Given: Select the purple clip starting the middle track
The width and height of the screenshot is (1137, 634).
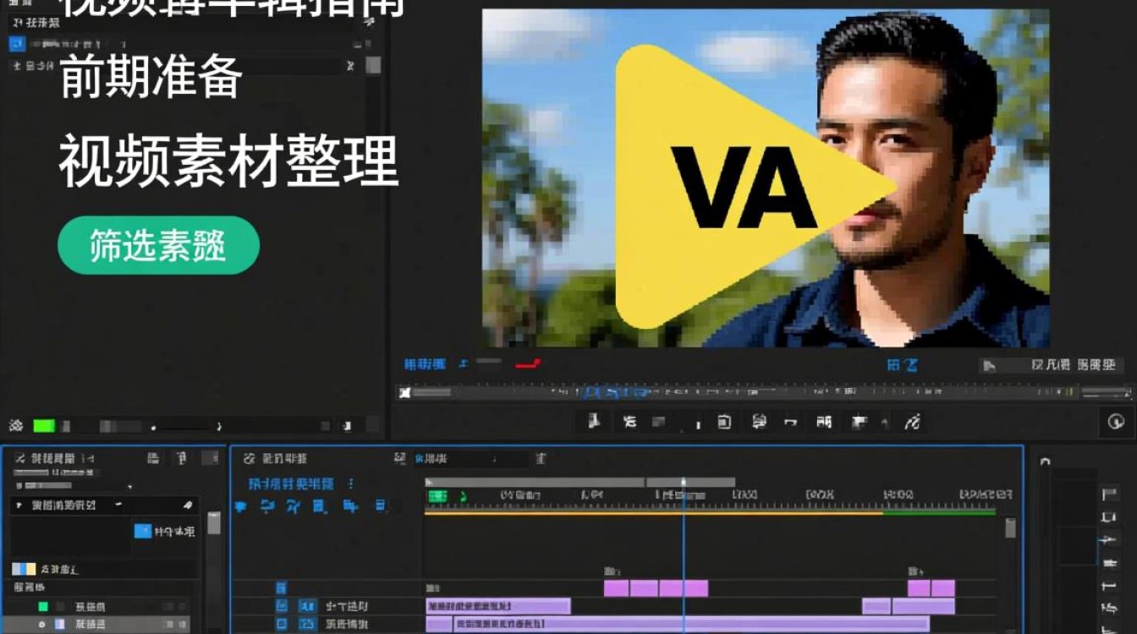Looking at the screenshot, I should [498, 606].
